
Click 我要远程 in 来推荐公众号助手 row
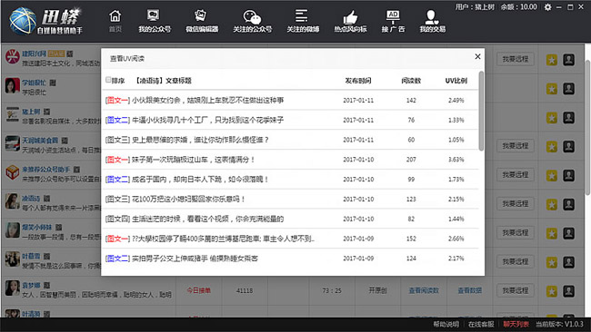tap(516, 175)
